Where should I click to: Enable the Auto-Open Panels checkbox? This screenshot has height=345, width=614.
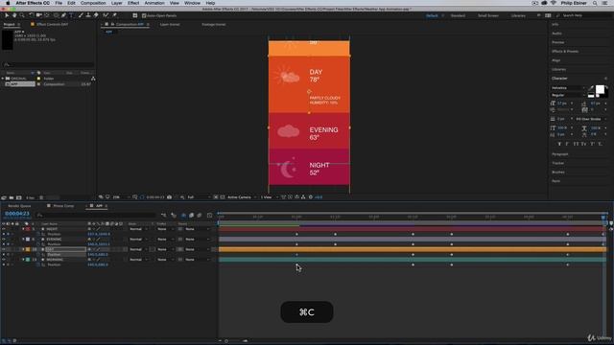click(144, 15)
